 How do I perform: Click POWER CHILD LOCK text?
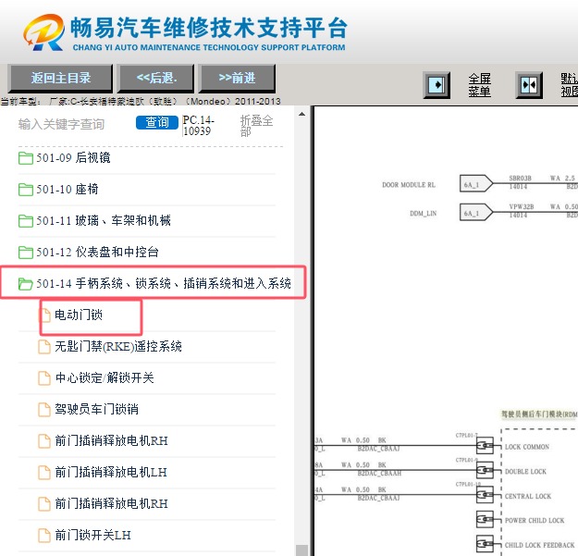click(535, 521)
